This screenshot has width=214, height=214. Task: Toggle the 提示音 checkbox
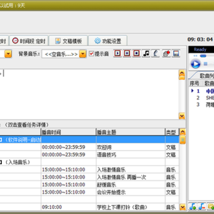tap(91, 53)
